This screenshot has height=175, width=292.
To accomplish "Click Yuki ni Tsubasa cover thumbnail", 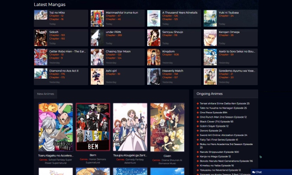I will [210, 18].
